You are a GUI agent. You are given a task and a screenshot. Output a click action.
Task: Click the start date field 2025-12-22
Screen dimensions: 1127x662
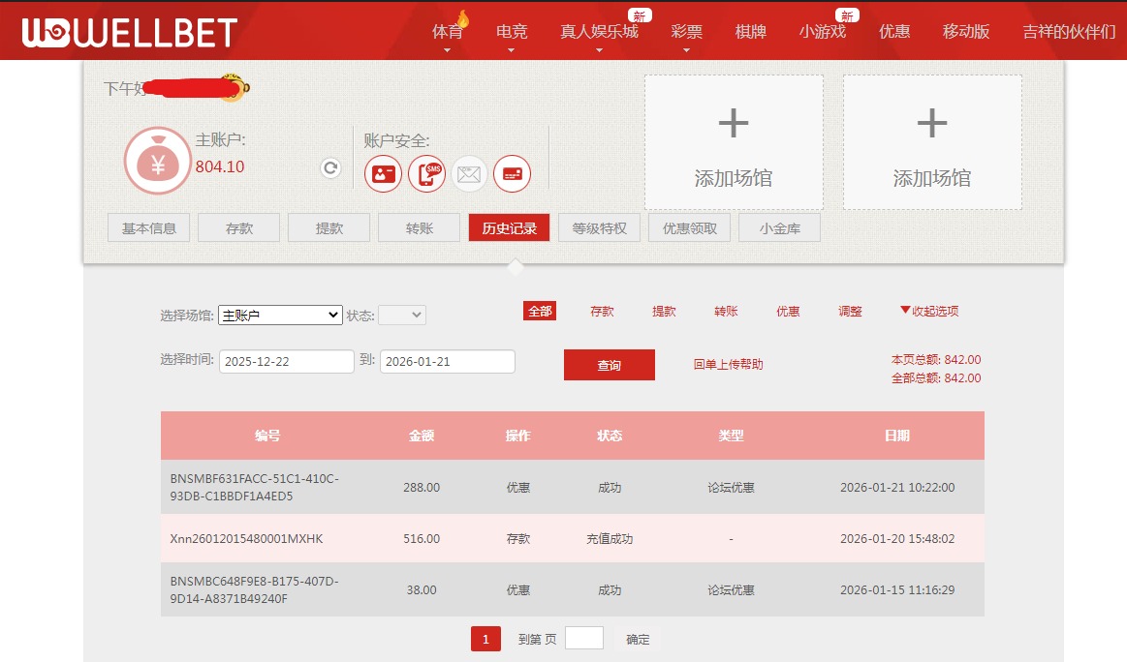click(286, 362)
